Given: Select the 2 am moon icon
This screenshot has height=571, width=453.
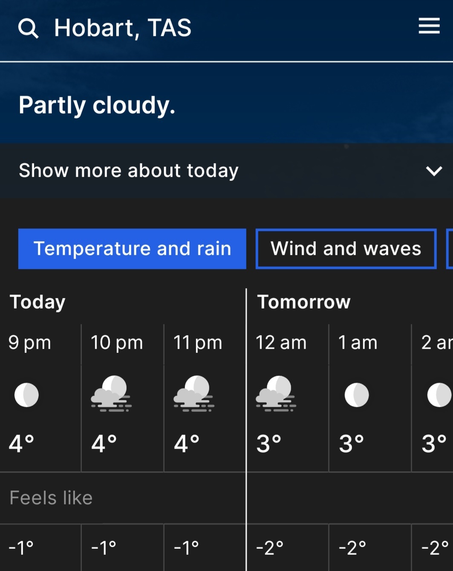Looking at the screenshot, I should pyautogui.click(x=439, y=395).
